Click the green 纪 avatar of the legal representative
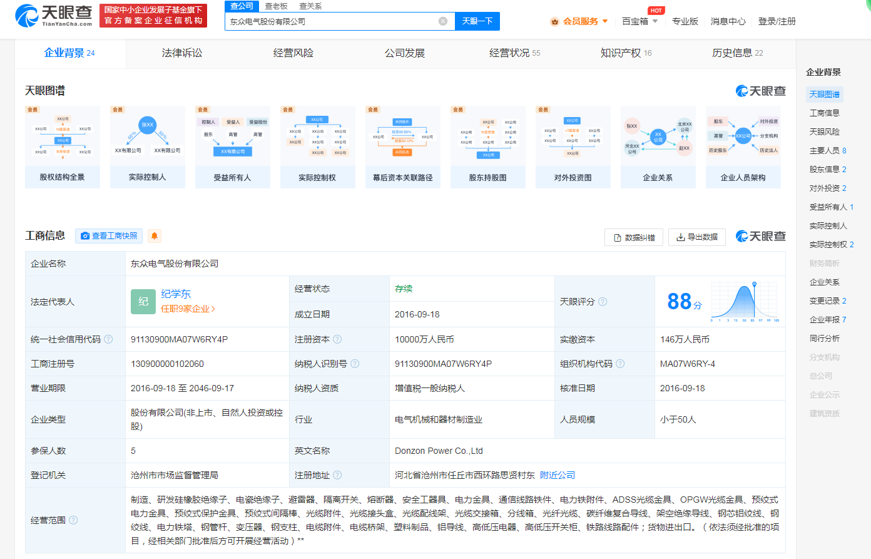The image size is (871, 559). (x=143, y=302)
